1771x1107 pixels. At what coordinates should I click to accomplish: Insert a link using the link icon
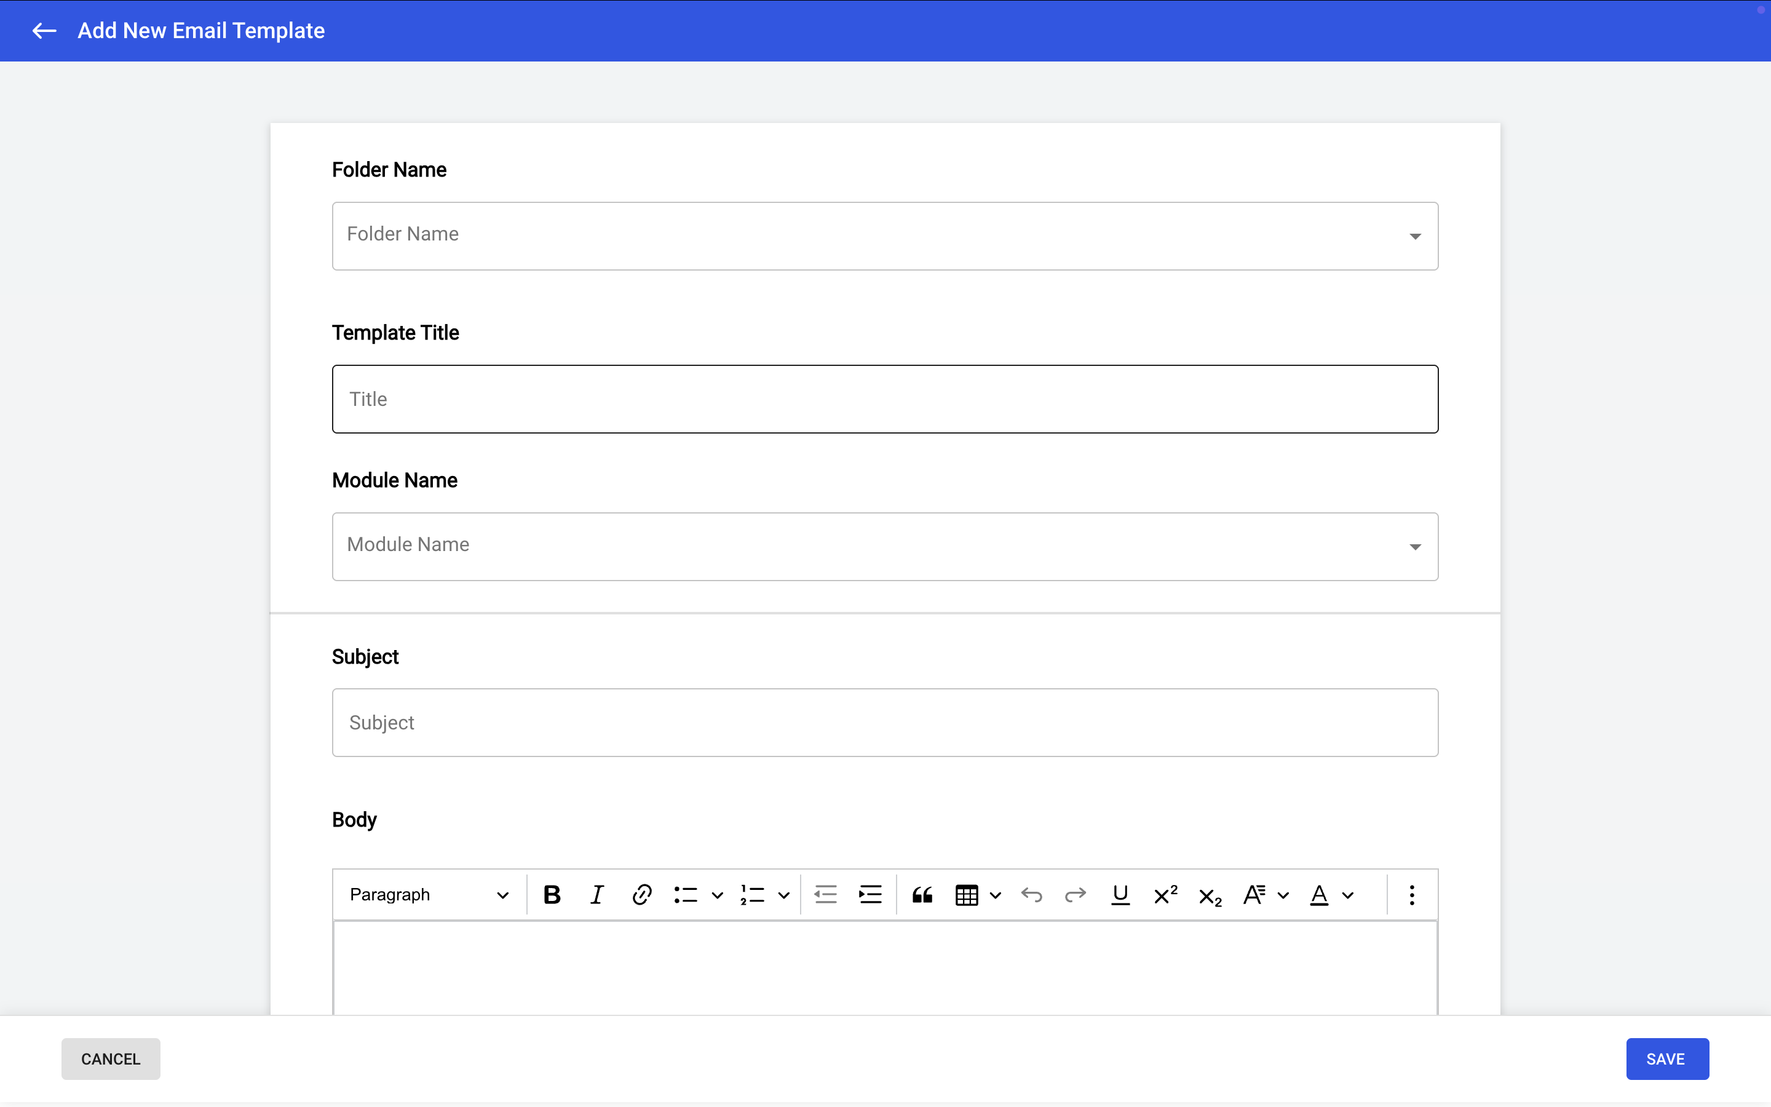(641, 895)
